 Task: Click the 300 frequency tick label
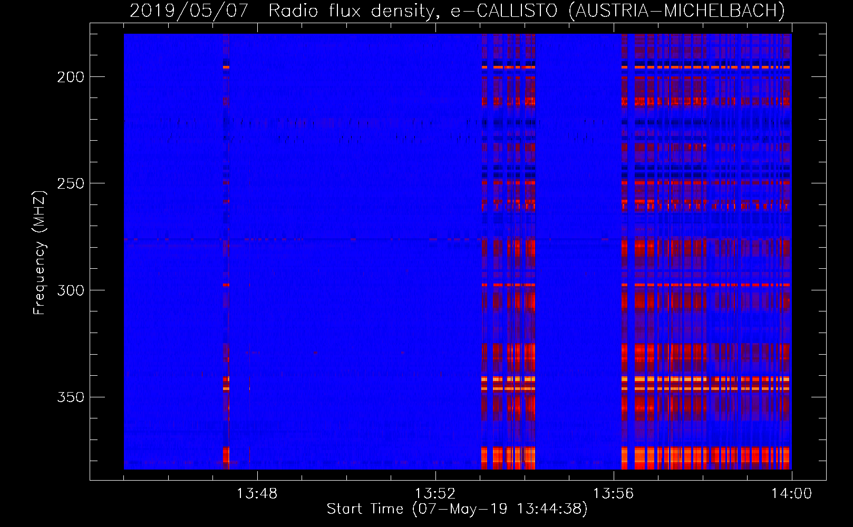click(71, 290)
